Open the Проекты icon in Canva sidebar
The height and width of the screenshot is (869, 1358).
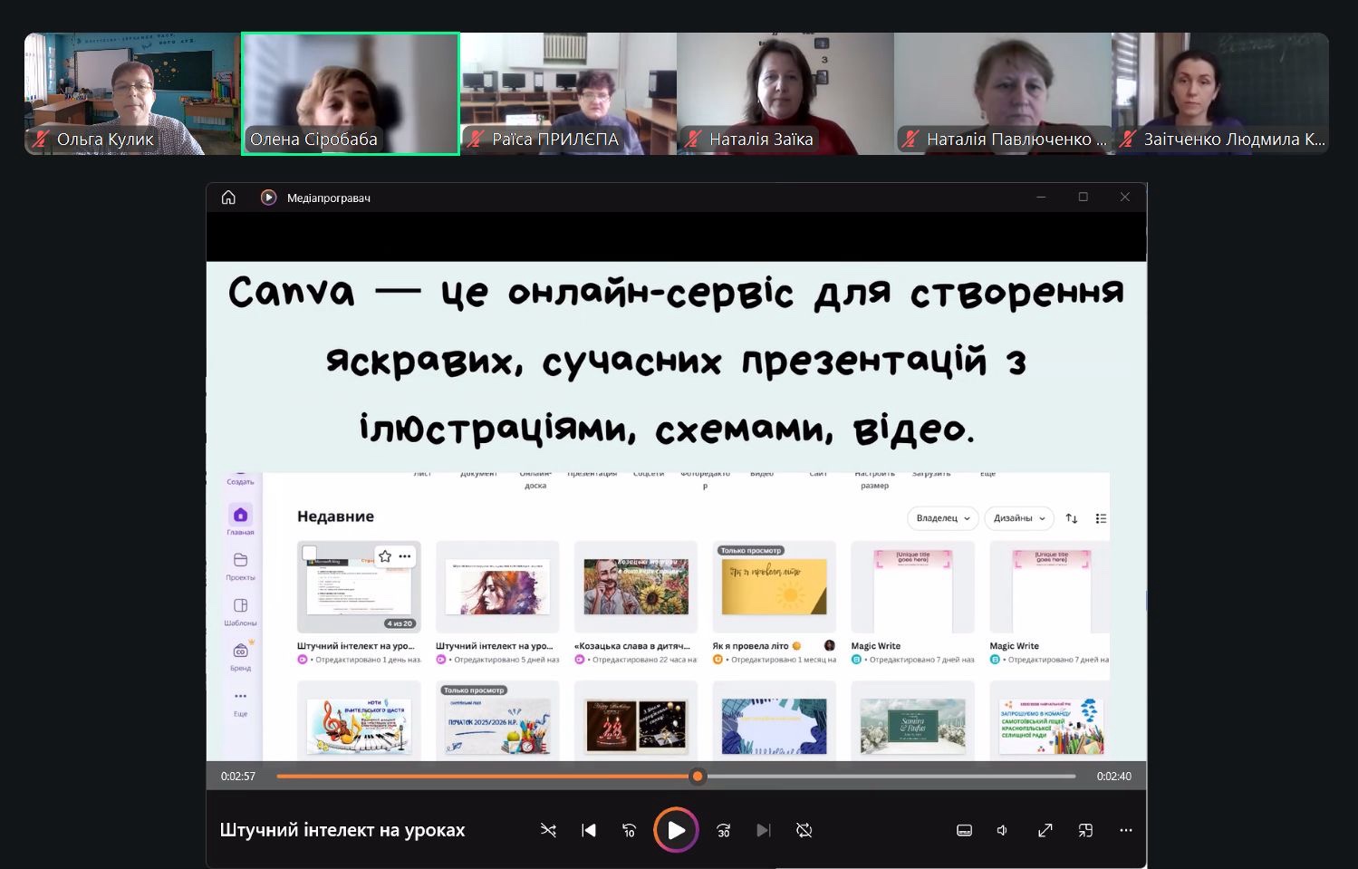point(240,560)
